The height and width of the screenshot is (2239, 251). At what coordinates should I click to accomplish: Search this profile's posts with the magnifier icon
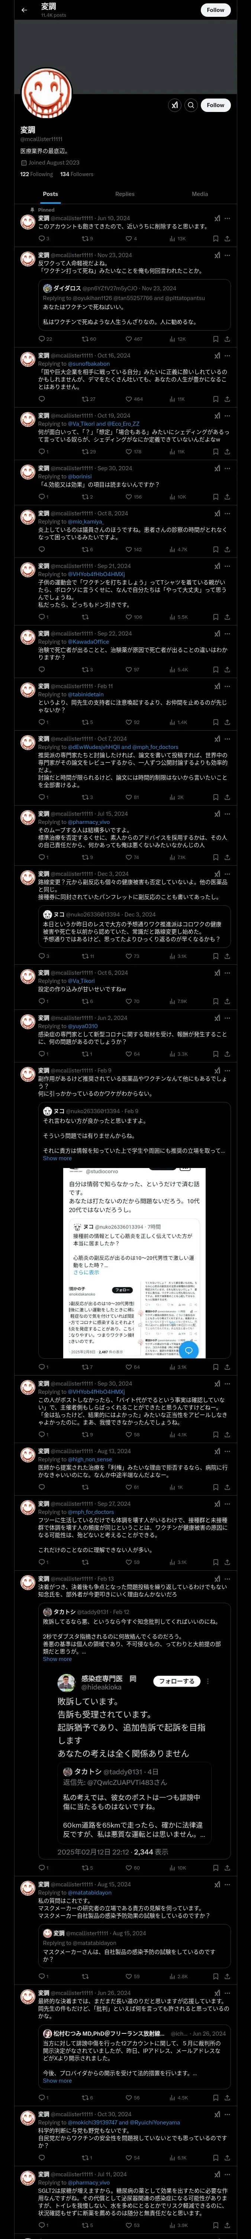point(191,105)
